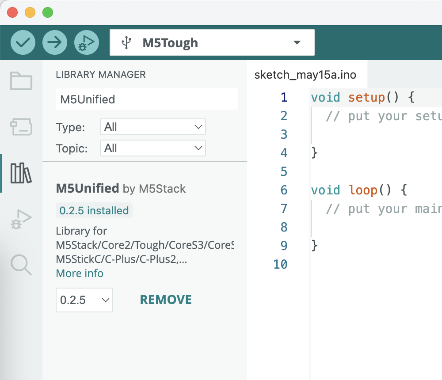Open the Boards Manager sidebar icon
The image size is (442, 380).
point(21,126)
